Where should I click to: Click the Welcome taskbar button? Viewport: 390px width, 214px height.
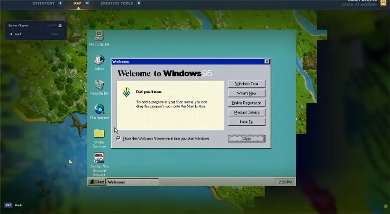pos(133,182)
